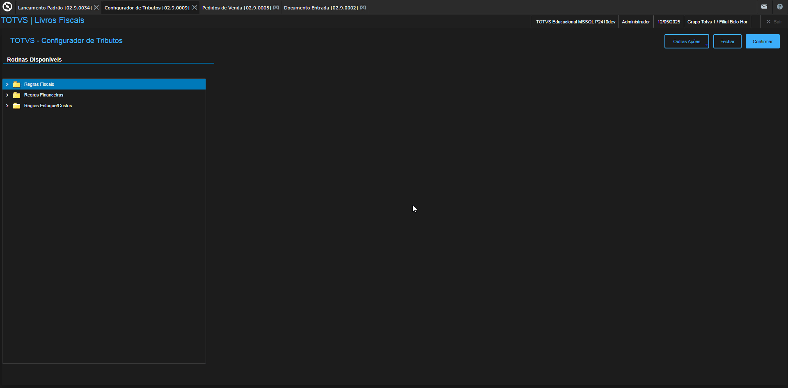The width and height of the screenshot is (788, 388).
Task: Click the Regras Financeiras folder icon
Action: tap(16, 95)
